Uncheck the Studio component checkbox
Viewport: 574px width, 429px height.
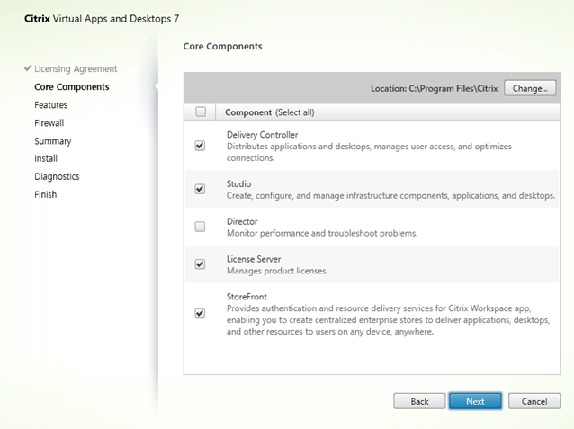click(x=200, y=189)
